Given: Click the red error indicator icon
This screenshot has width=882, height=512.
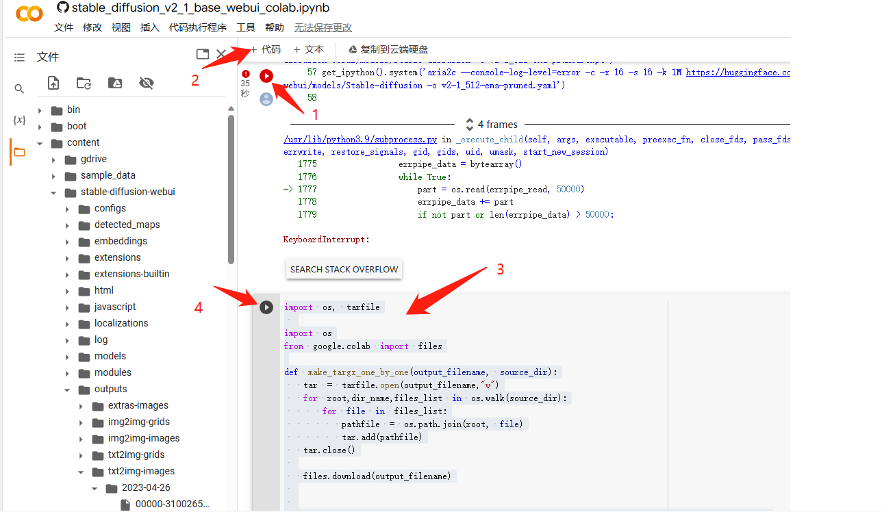Looking at the screenshot, I should tap(246, 73).
